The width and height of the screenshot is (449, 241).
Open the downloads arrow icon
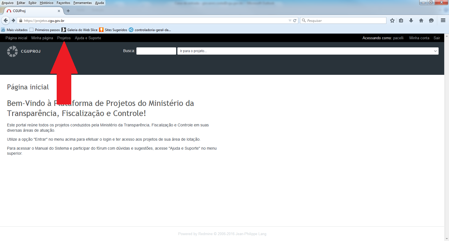pos(411,20)
